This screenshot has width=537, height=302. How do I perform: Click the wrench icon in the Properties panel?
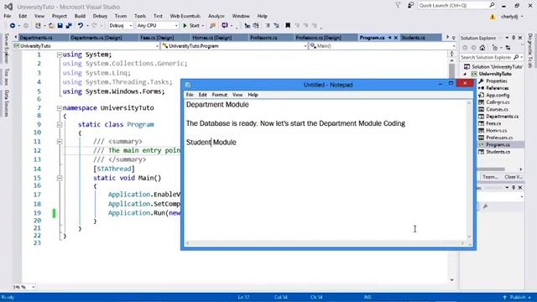pyautogui.click(x=485, y=206)
